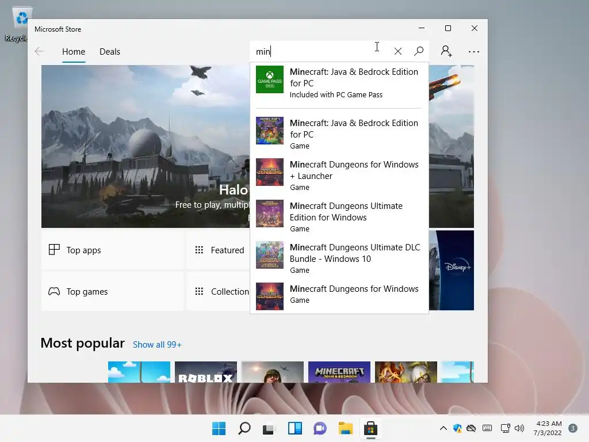Click the back arrow in Microsoft Store

tap(39, 51)
